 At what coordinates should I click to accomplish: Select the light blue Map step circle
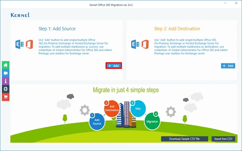(x=138, y=108)
